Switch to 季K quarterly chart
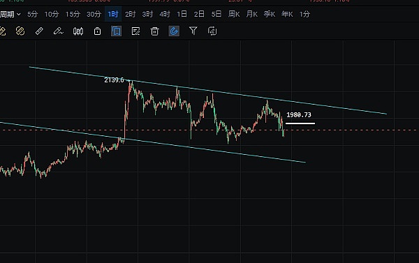419x263 pixels. (x=270, y=14)
